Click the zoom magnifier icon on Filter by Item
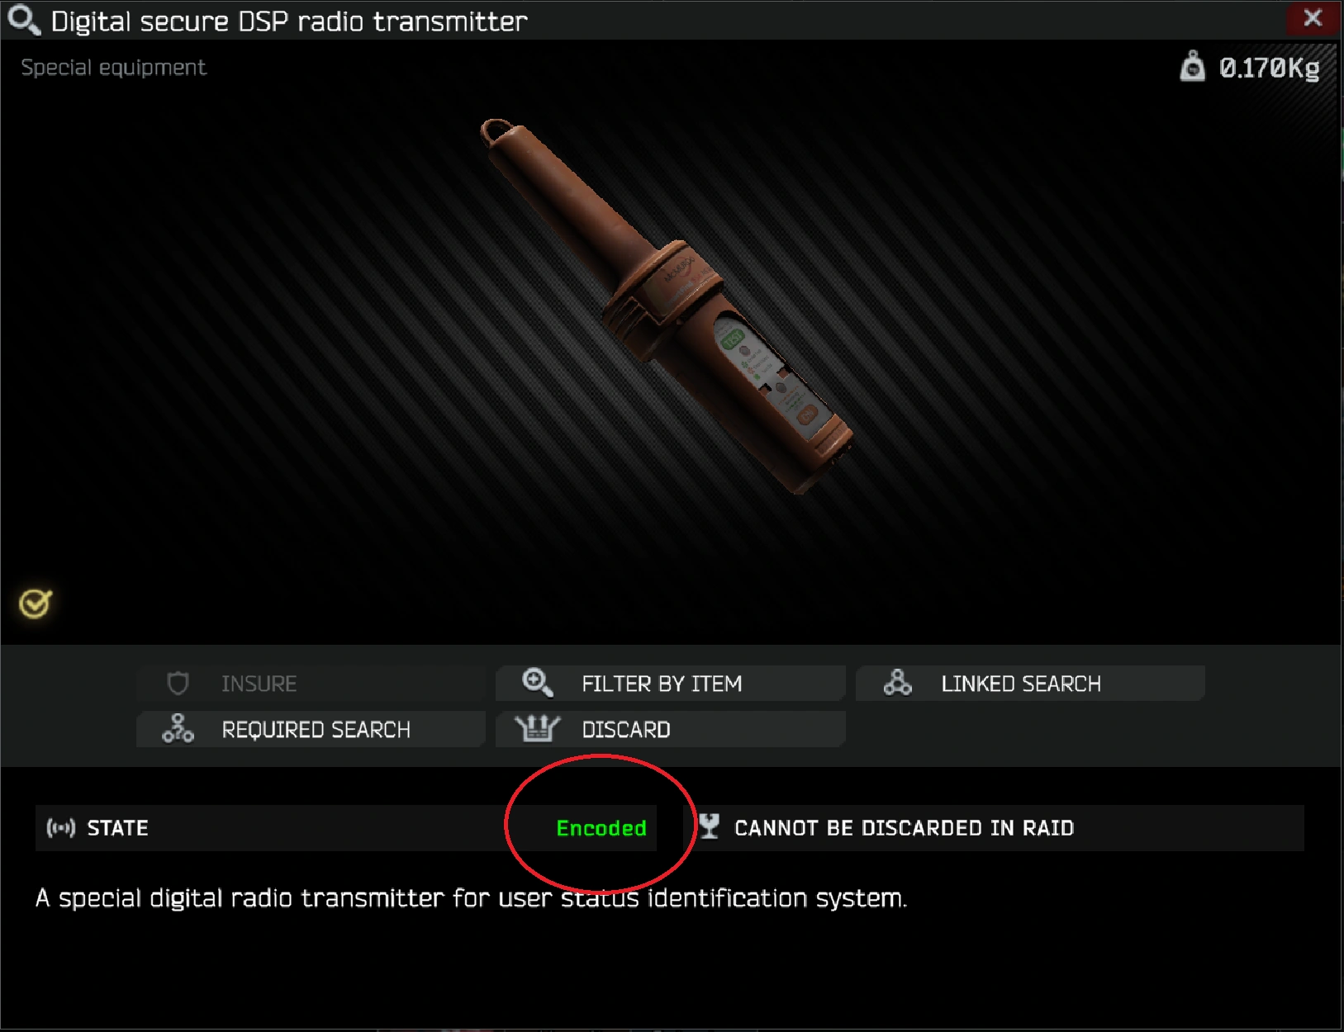Screen dimensions: 1344x1032 pyautogui.click(x=538, y=683)
